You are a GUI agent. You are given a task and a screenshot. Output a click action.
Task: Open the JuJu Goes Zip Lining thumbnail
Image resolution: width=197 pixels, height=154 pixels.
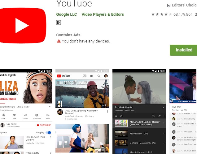(82, 94)
